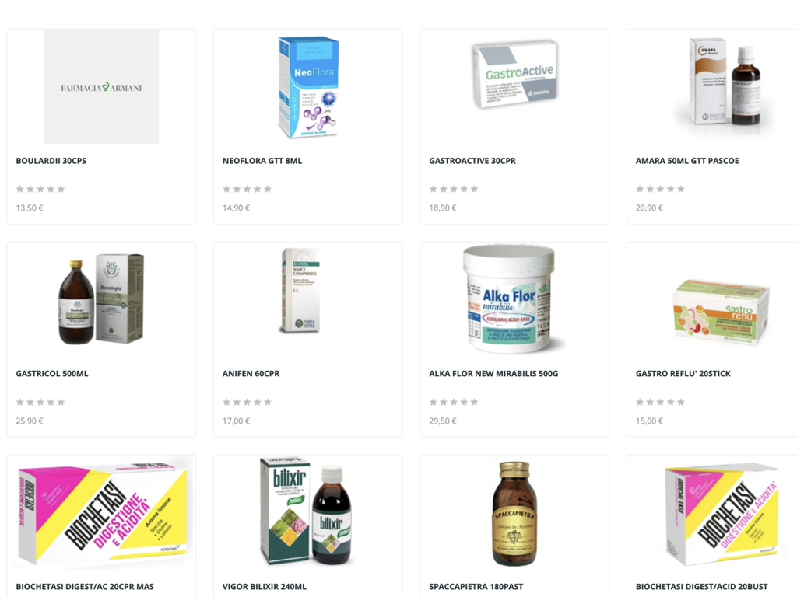This screenshot has width=797, height=597.
Task: Click third rating star for GASTRICOL 500ML
Action: coord(40,402)
